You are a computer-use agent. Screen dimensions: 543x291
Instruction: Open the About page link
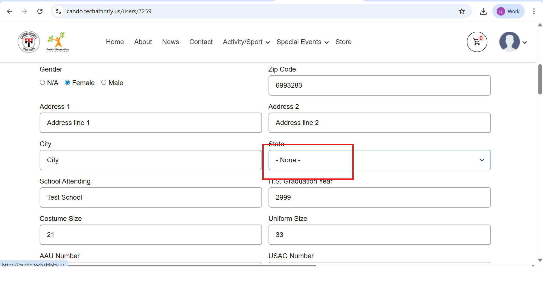click(143, 42)
